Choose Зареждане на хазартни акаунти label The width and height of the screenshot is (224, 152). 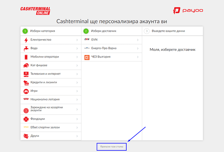(x=46, y=109)
